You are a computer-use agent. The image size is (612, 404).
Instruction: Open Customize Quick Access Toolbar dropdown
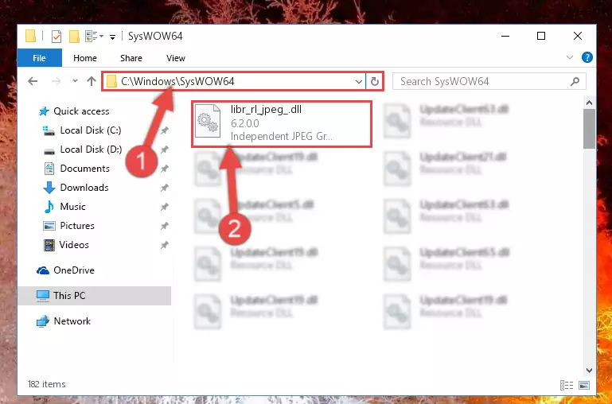(x=112, y=37)
